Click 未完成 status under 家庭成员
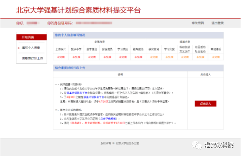The image size is (241, 156). pyautogui.click(x=107, y=57)
